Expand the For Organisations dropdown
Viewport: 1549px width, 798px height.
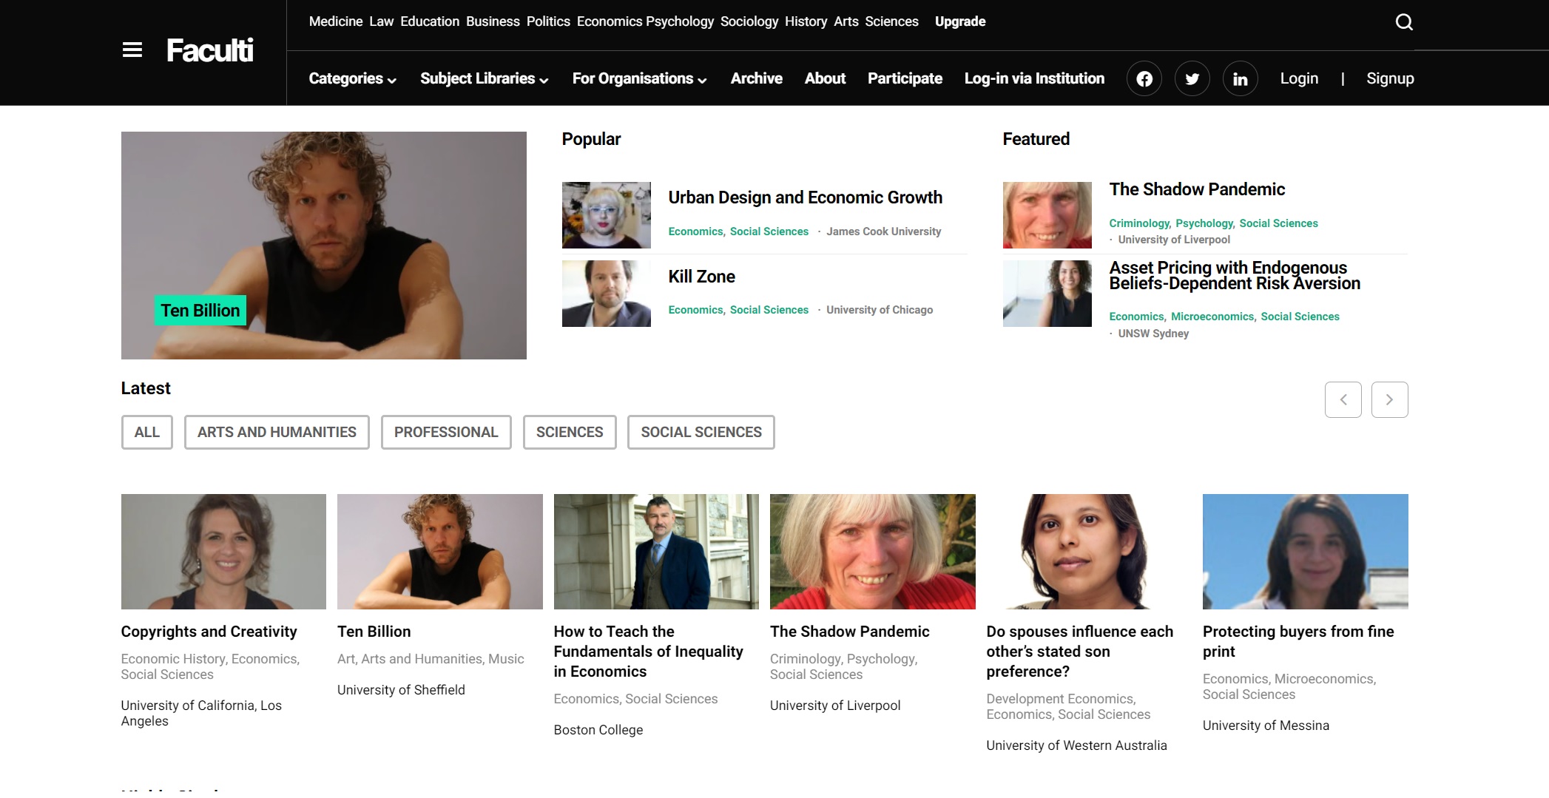(x=639, y=78)
